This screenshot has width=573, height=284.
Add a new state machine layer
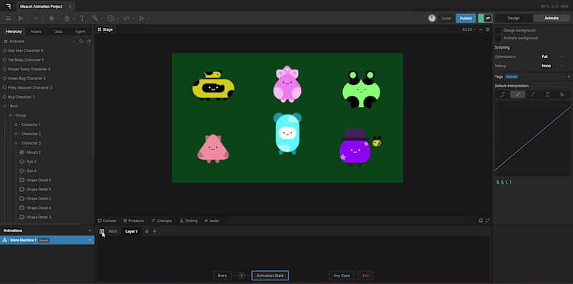click(154, 232)
